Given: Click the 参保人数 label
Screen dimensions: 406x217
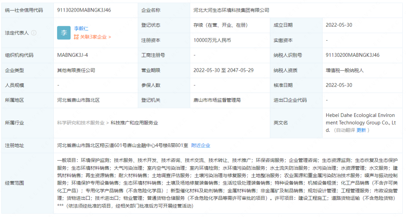Looking at the screenshot, I should [x=151, y=85].
